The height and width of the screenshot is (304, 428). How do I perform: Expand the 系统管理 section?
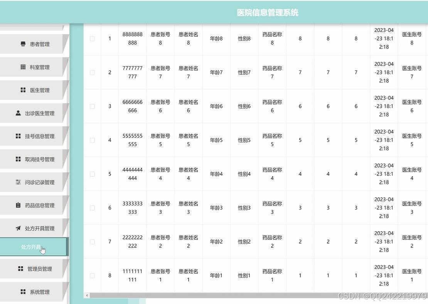(34, 292)
